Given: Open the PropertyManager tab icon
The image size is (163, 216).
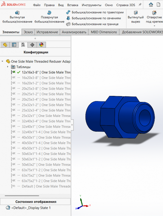Looking at the screenshot, I should (14, 45).
